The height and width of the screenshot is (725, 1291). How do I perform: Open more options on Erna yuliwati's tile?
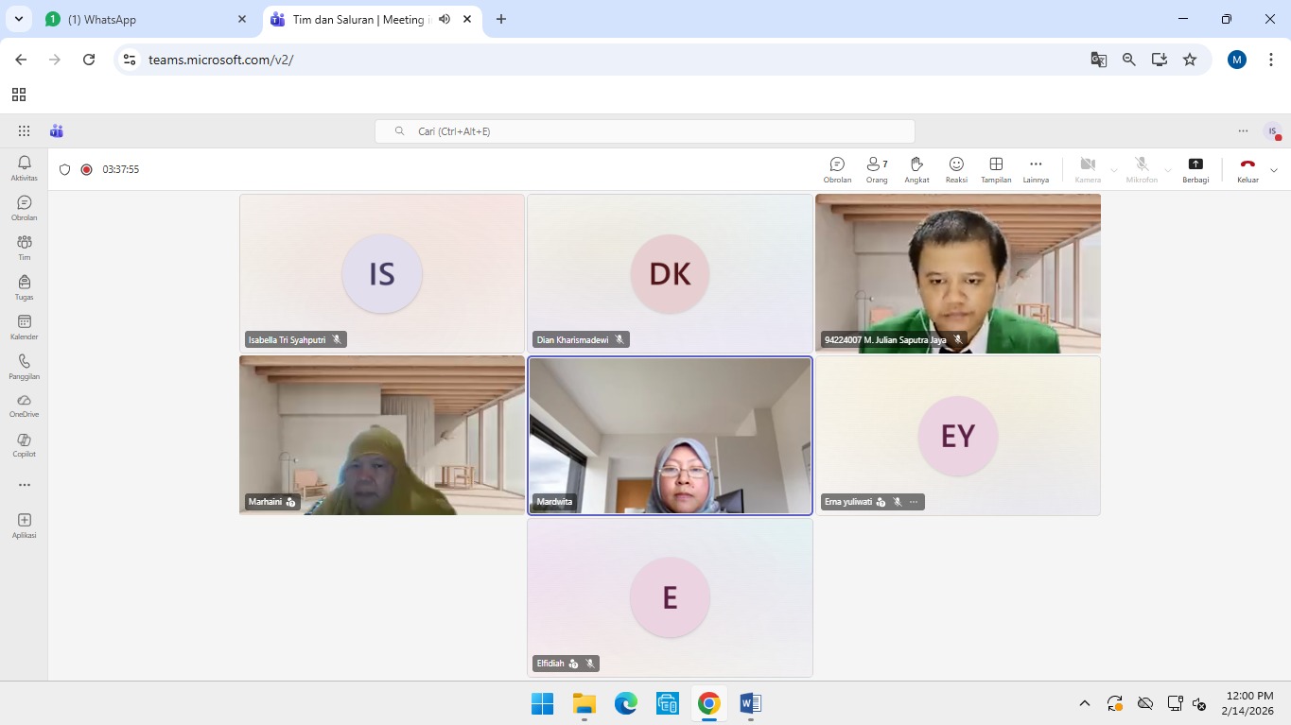(914, 502)
